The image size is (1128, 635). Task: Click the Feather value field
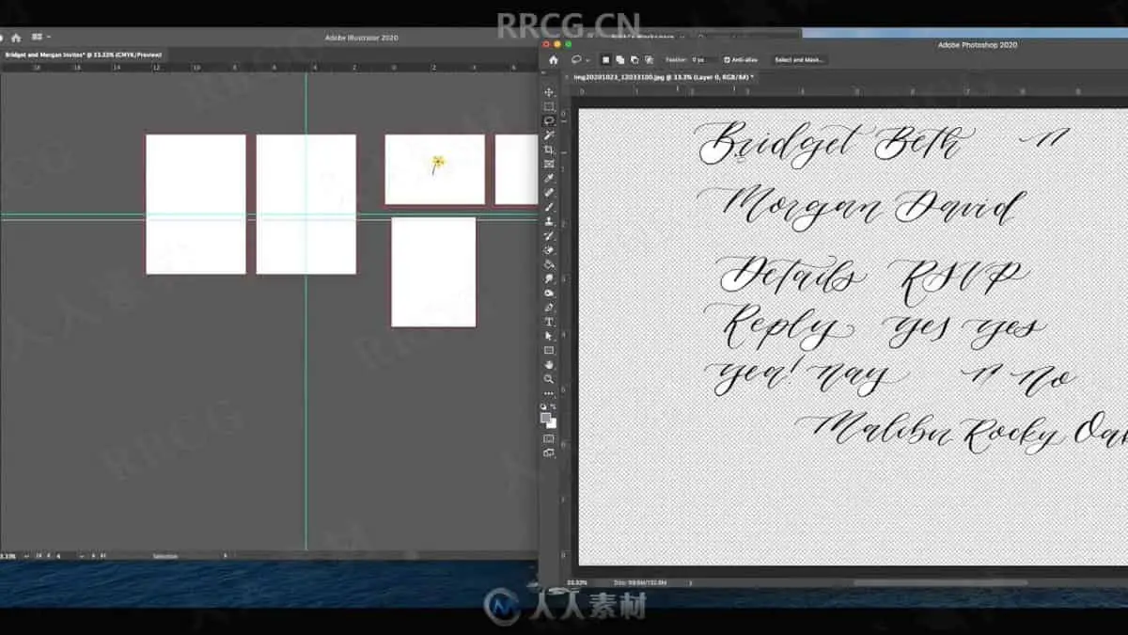point(704,59)
